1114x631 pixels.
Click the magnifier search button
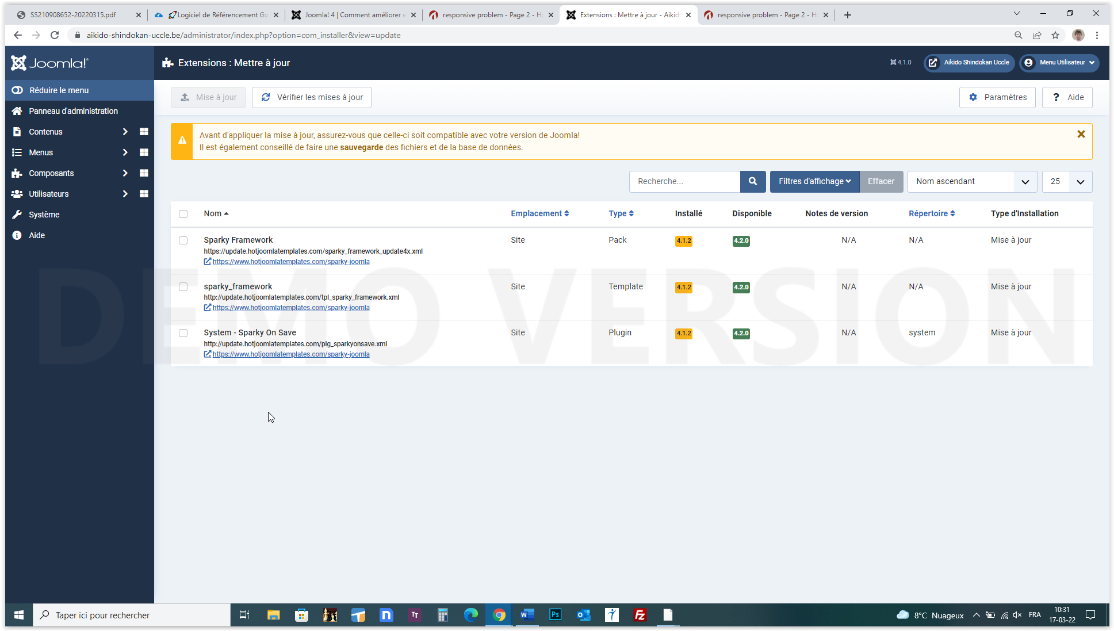coord(753,181)
